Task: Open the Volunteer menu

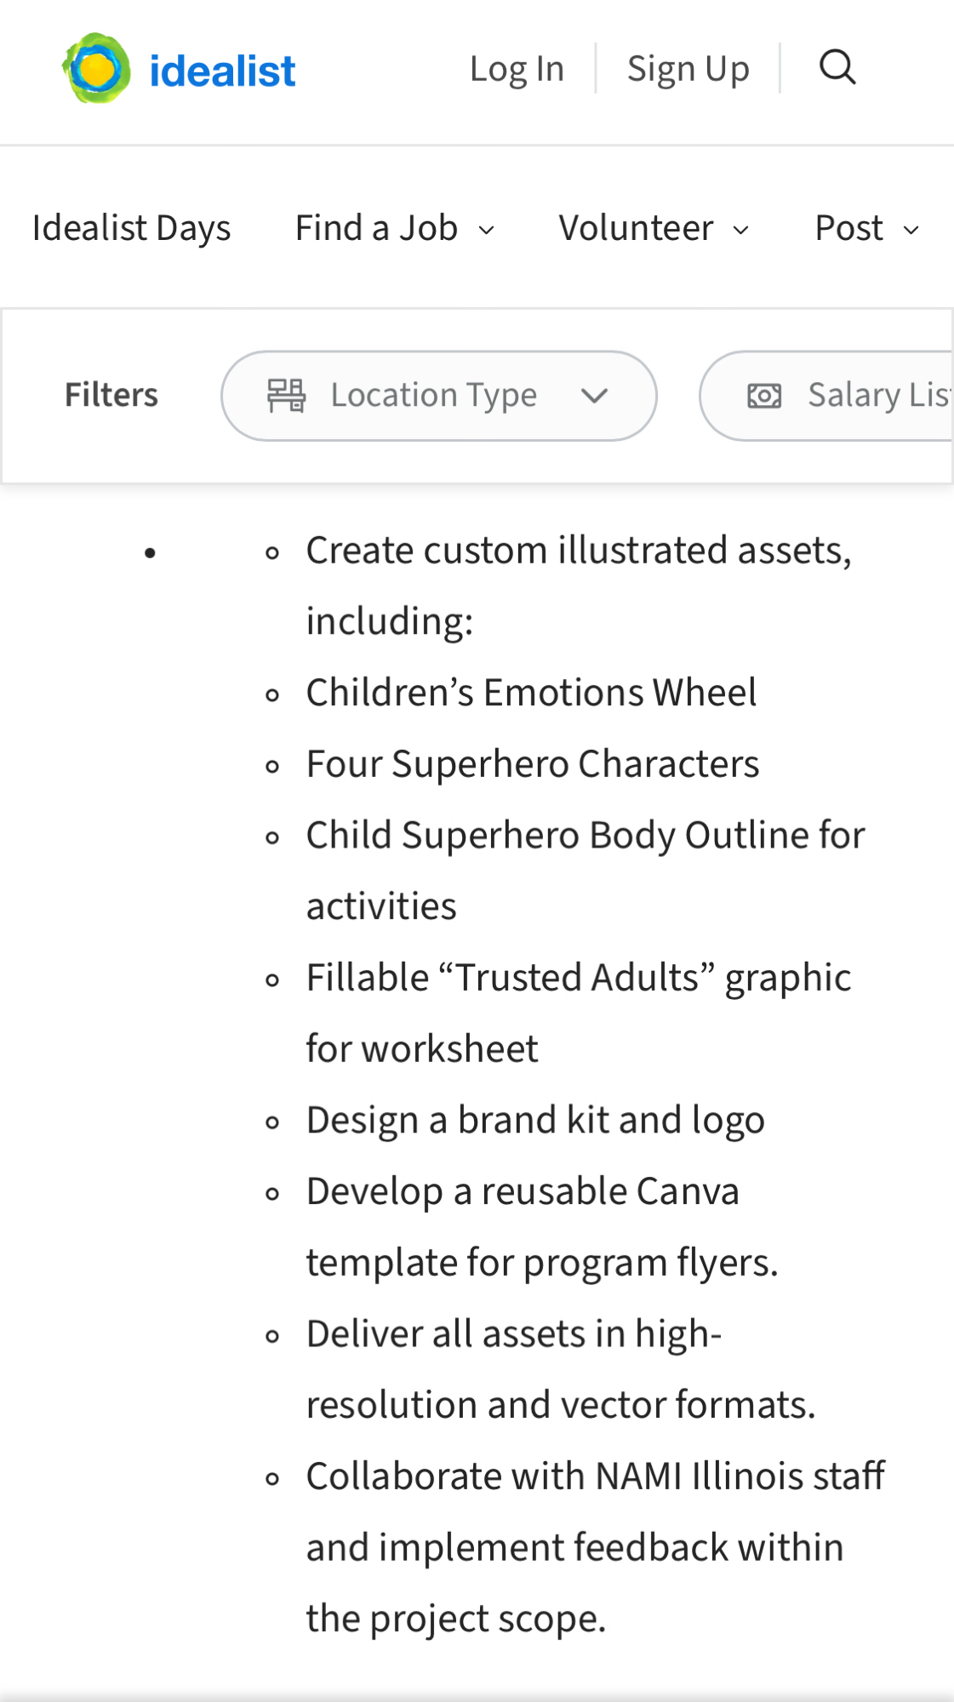Action: point(636,228)
